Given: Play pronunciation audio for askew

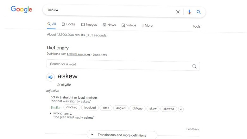Looking at the screenshot, I should (x=50, y=77).
